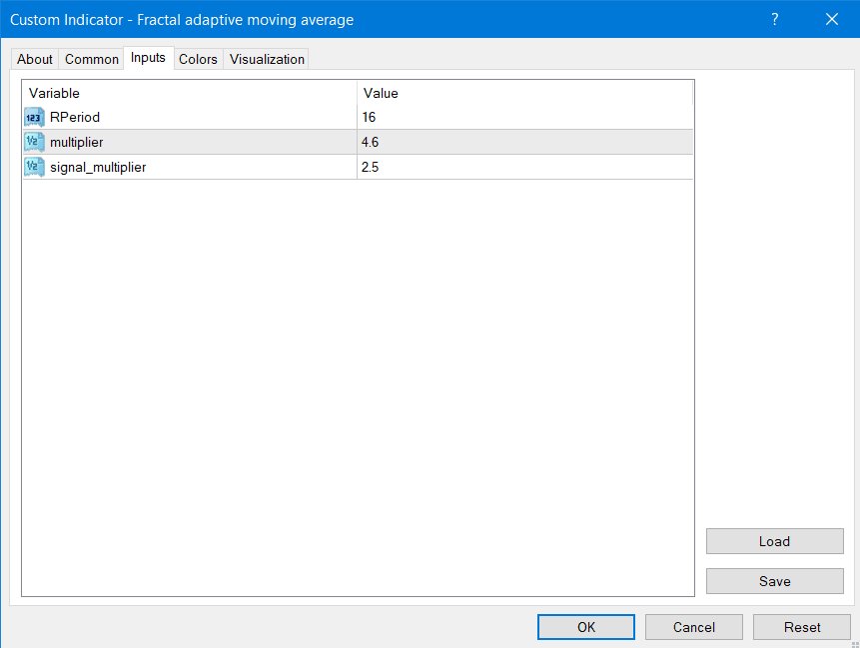Show the Visualization tab
The image size is (860, 648).
[x=267, y=59]
